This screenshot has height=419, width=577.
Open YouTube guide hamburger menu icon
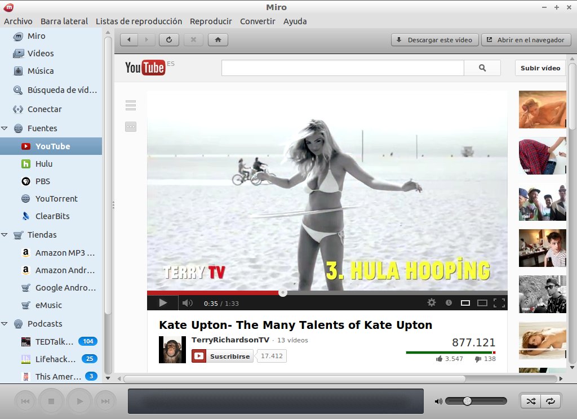[x=131, y=105]
